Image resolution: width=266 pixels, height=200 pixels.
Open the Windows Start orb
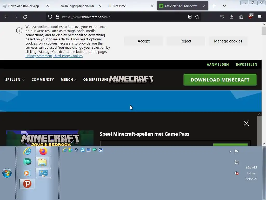7,173
